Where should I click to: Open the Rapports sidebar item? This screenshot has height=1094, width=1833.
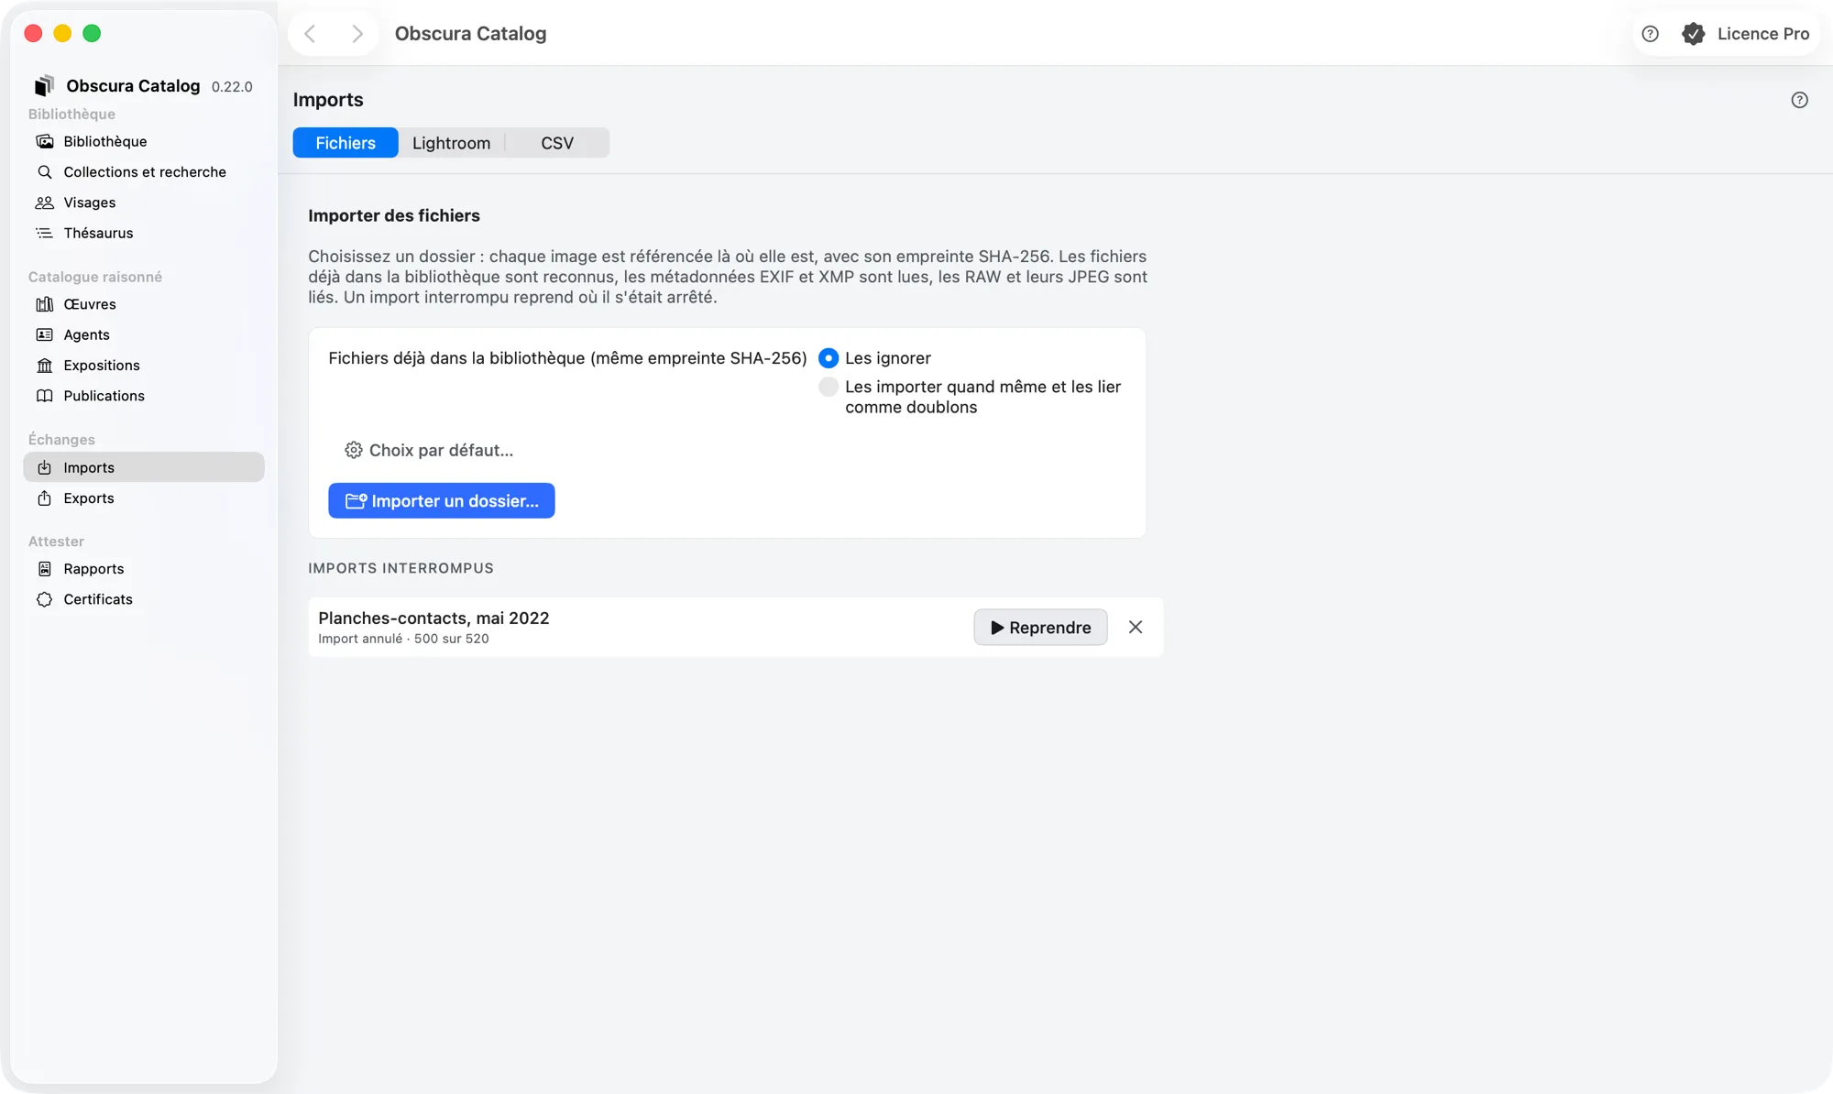(x=144, y=569)
